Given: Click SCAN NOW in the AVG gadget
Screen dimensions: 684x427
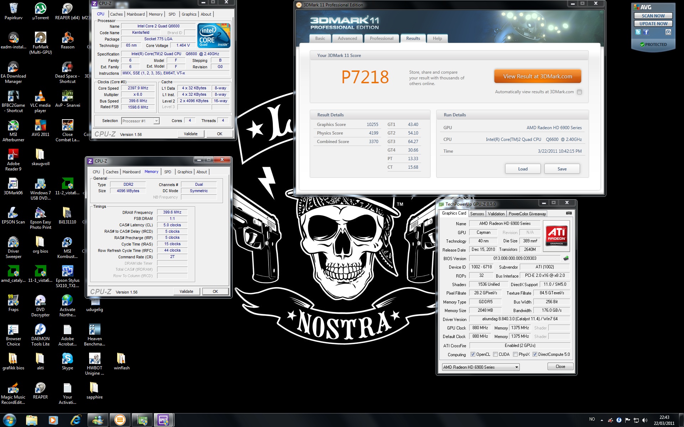Looking at the screenshot, I should pyautogui.click(x=653, y=16).
